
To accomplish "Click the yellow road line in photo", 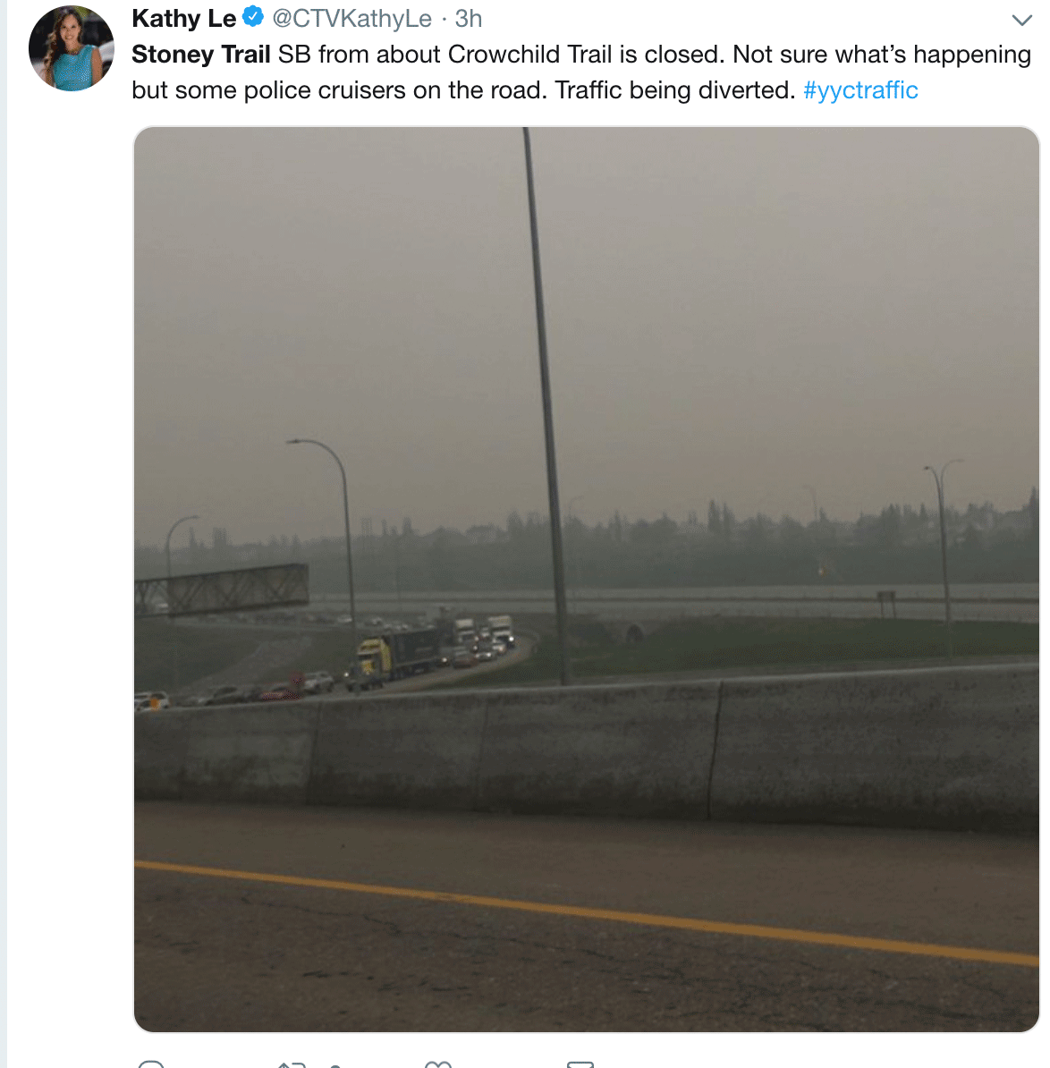I will click(x=587, y=912).
